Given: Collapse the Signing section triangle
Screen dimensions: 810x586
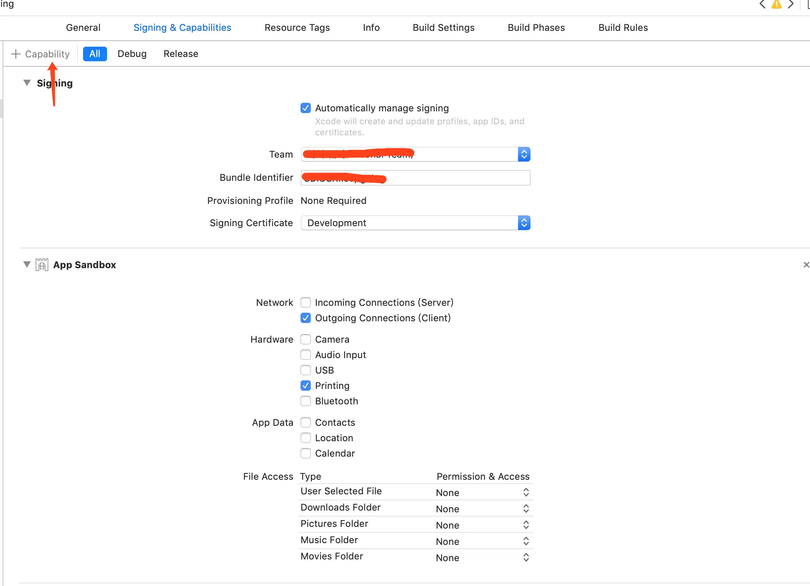Looking at the screenshot, I should click(x=27, y=83).
